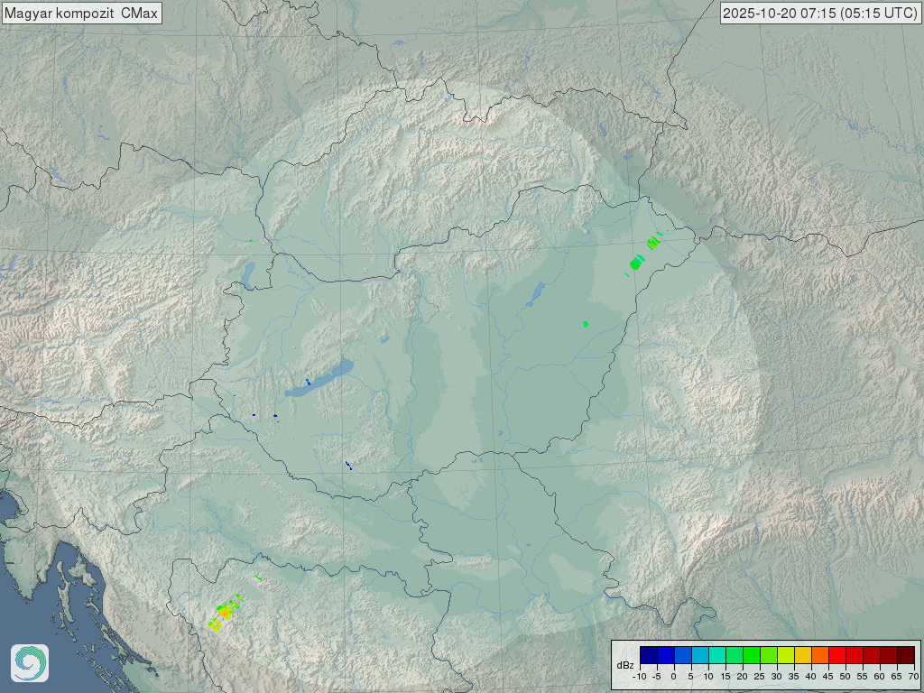Viewport: 924px width, 693px height.
Task: Click the Magyar kompozit CMax title label
Action: (81, 13)
